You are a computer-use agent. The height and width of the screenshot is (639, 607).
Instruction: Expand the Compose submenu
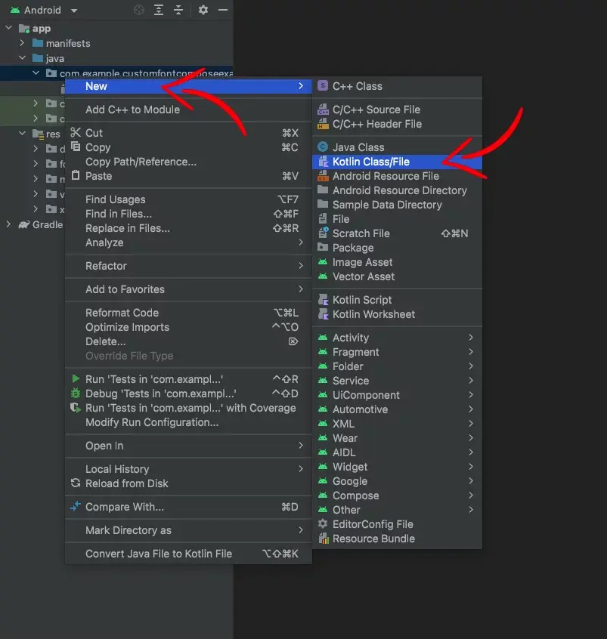pos(397,495)
